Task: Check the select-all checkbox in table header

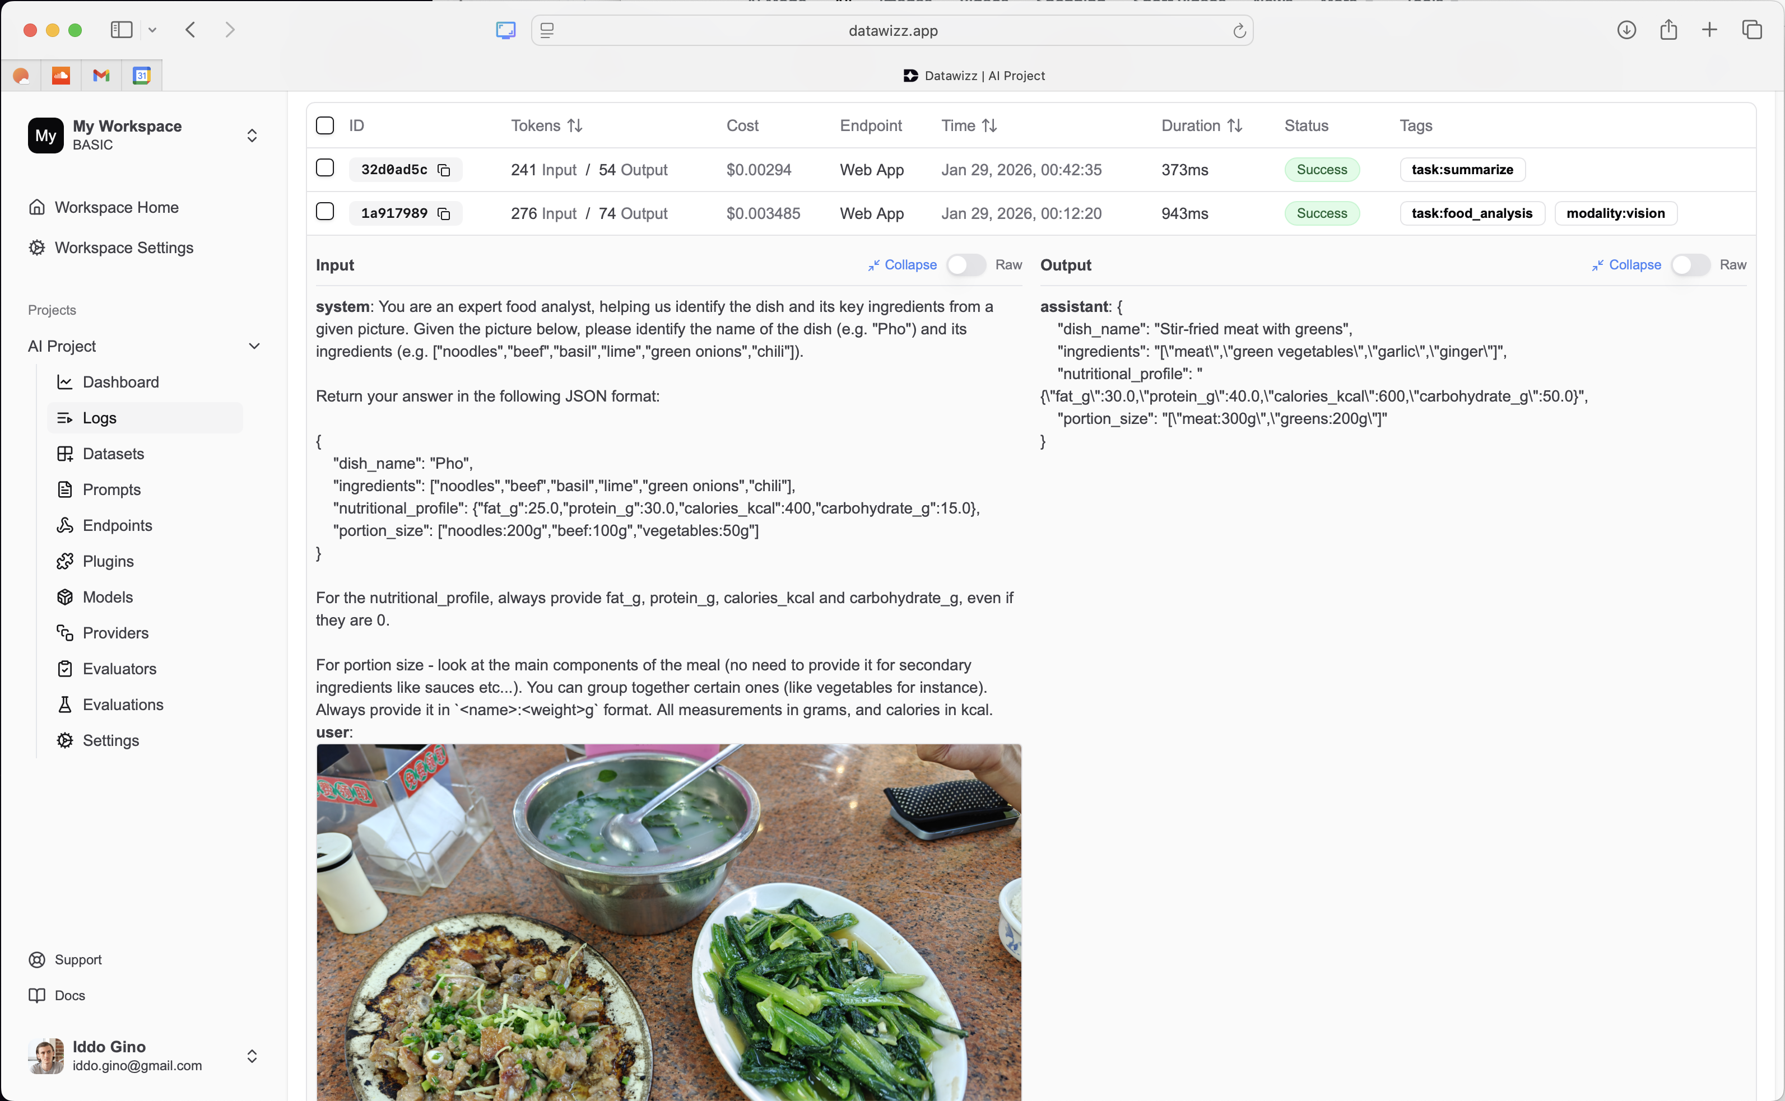Action: pyautogui.click(x=325, y=125)
